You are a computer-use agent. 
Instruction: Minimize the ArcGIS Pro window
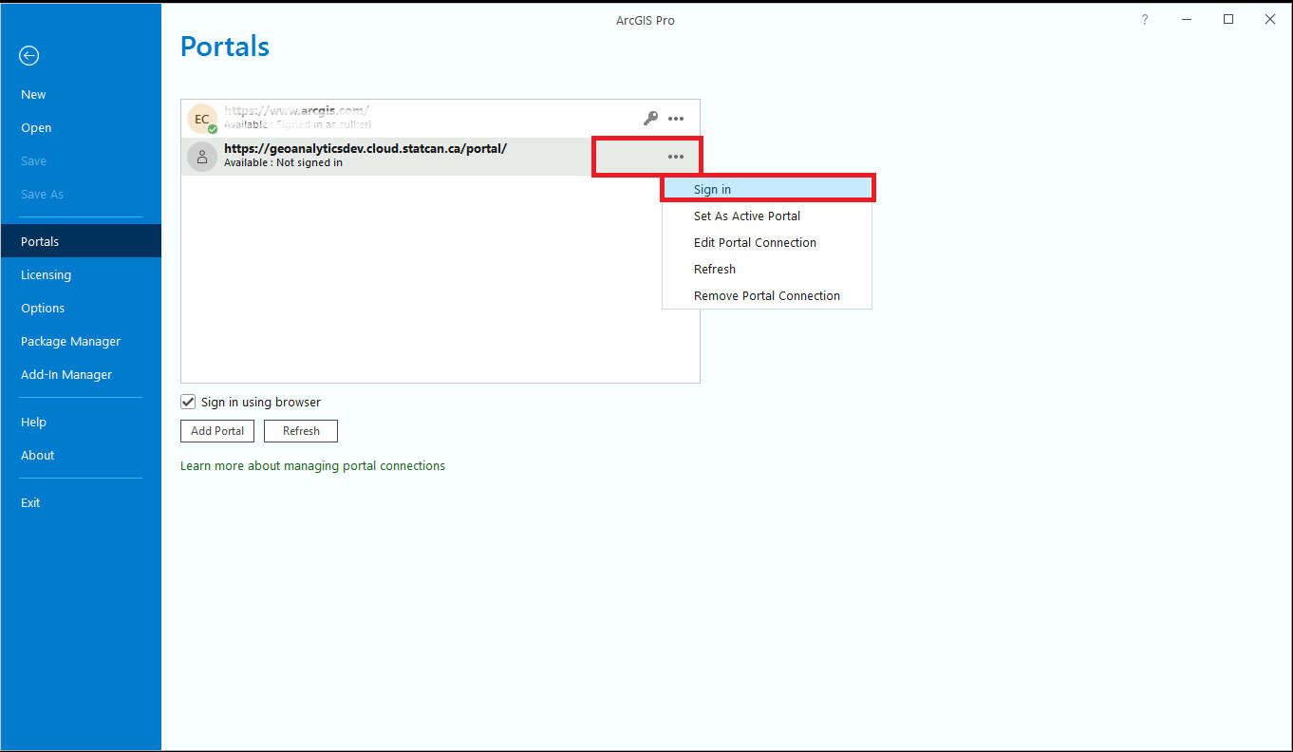tap(1187, 20)
